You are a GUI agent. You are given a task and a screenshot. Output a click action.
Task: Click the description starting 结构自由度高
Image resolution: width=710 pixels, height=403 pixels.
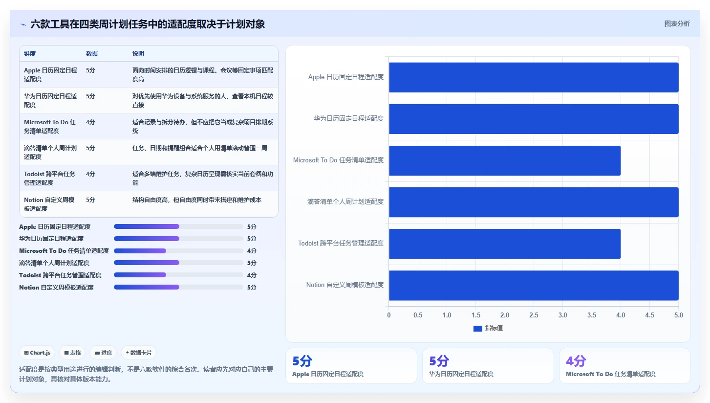tap(197, 200)
